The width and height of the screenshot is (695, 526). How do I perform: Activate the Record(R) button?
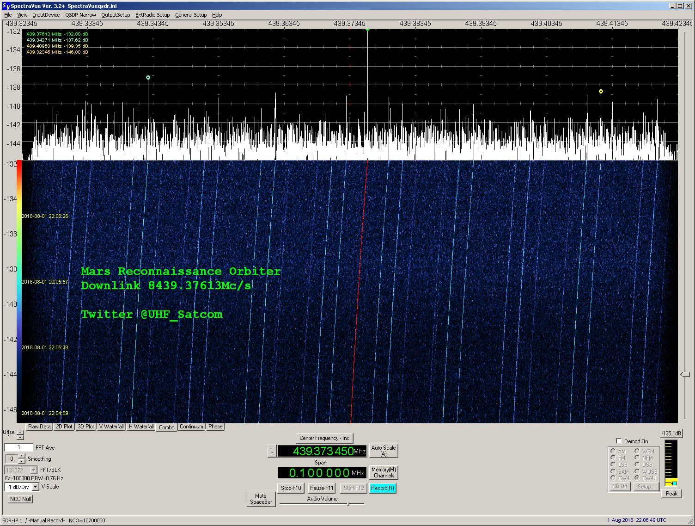tap(383, 488)
